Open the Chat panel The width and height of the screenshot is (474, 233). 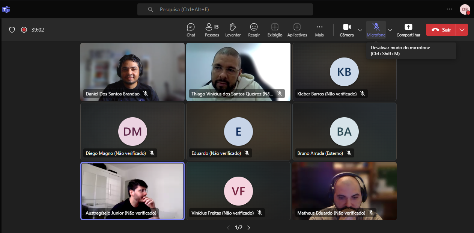pos(191,30)
